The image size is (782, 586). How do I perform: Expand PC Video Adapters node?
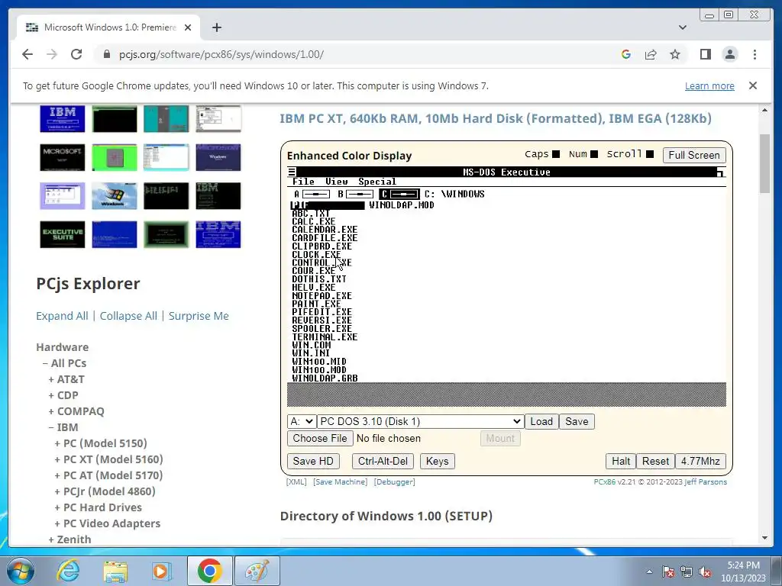(x=57, y=523)
